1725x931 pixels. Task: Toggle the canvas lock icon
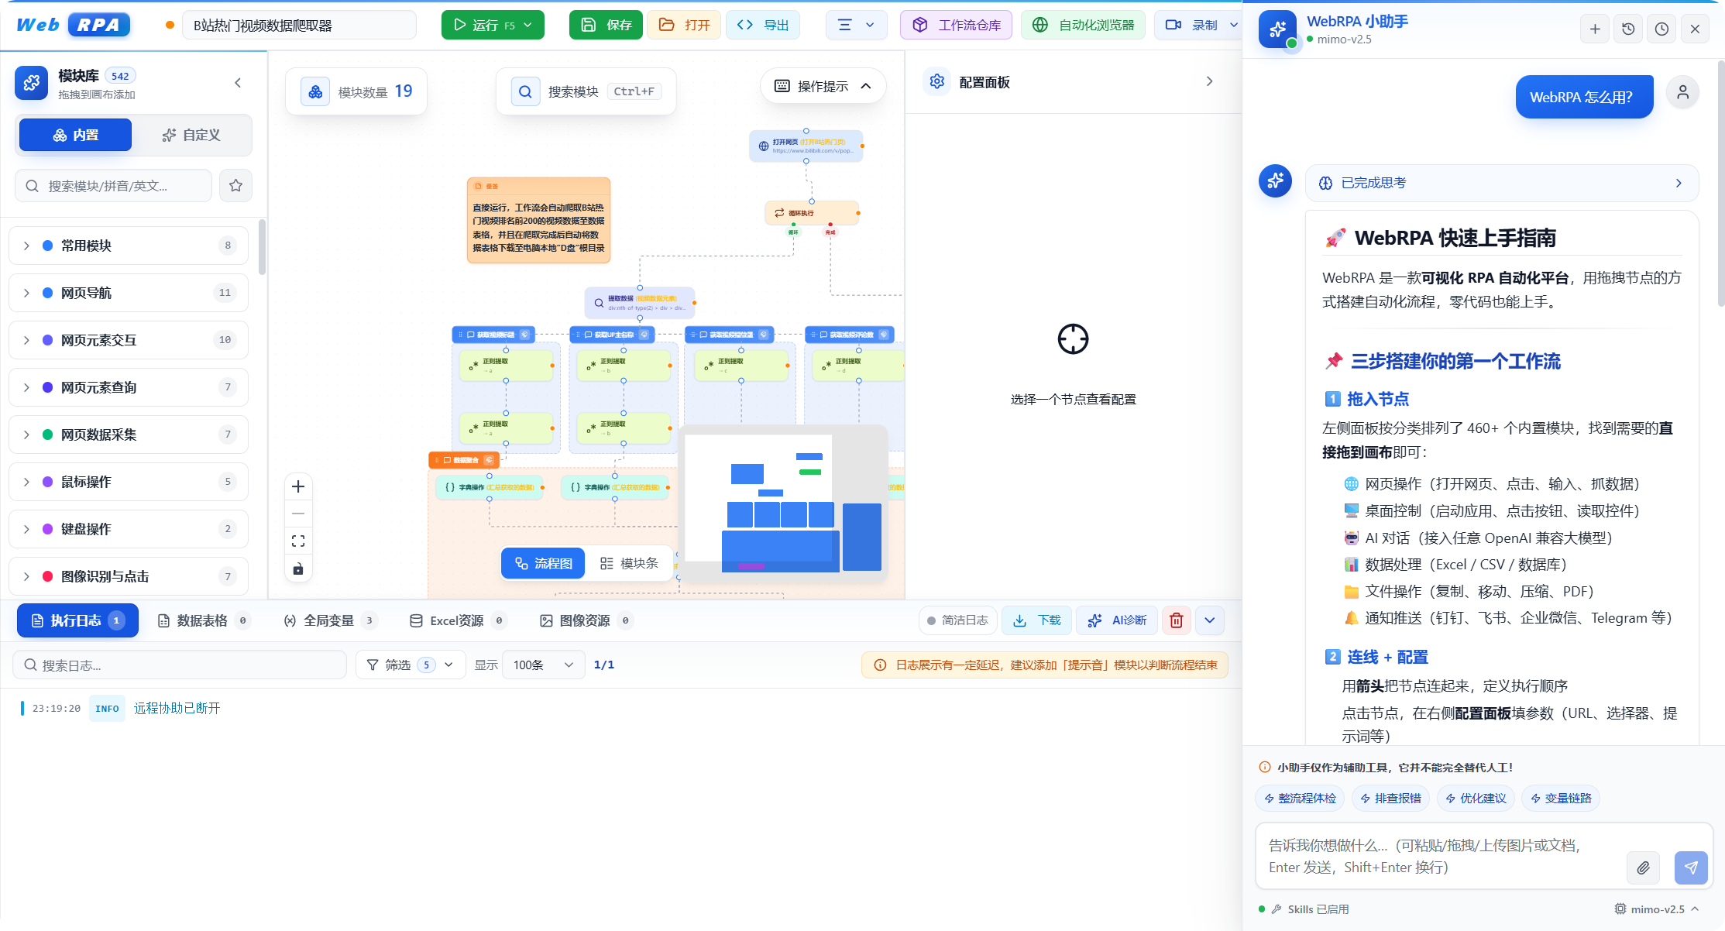click(x=298, y=569)
